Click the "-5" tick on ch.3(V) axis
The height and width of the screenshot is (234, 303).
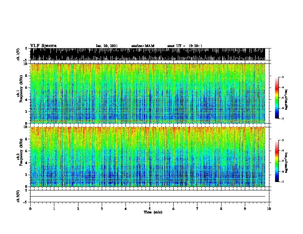pos(26,202)
